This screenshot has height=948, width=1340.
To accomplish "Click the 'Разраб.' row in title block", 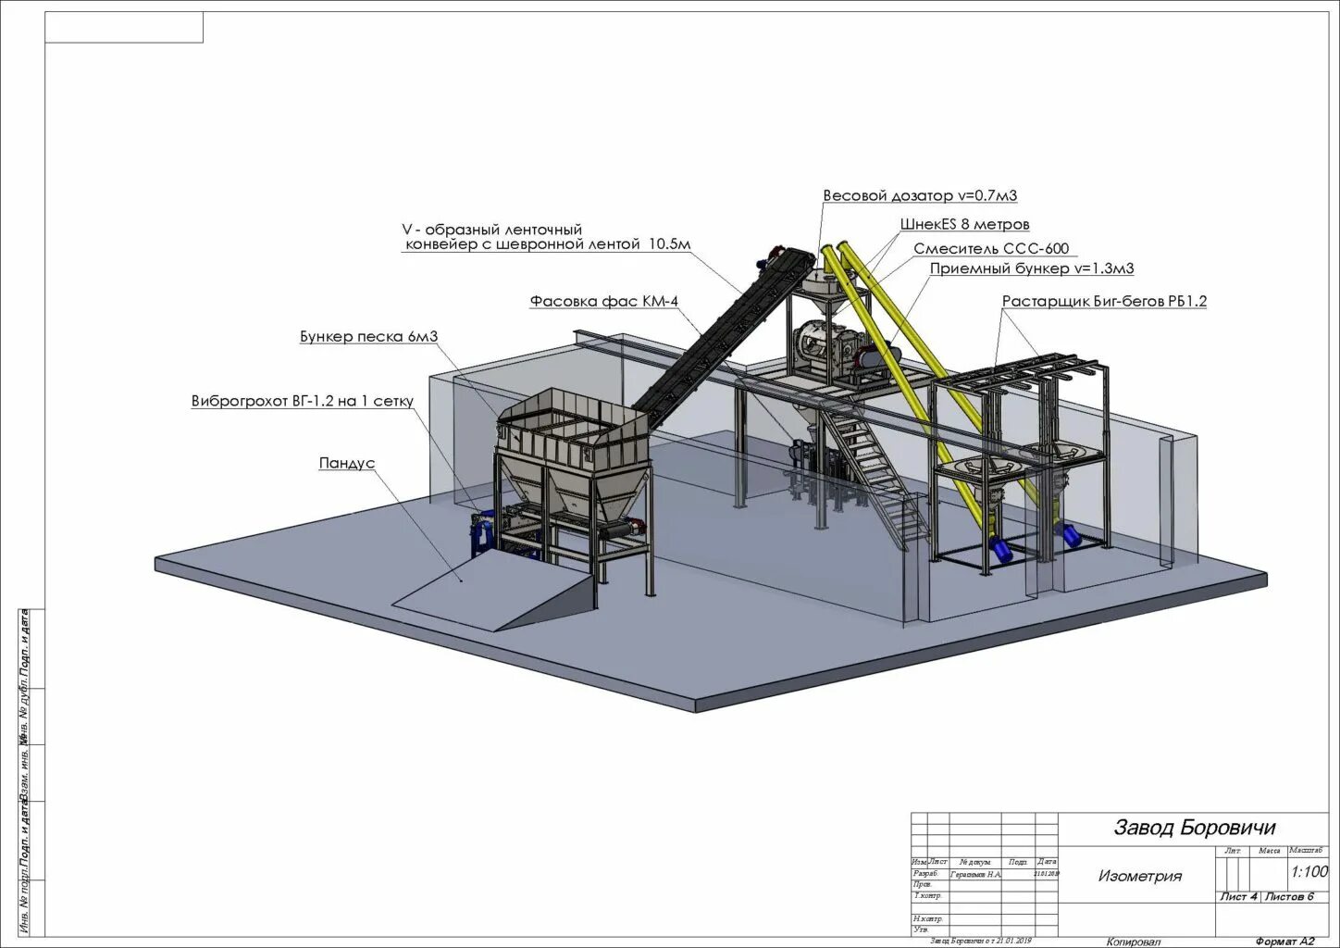I will pos(985,873).
